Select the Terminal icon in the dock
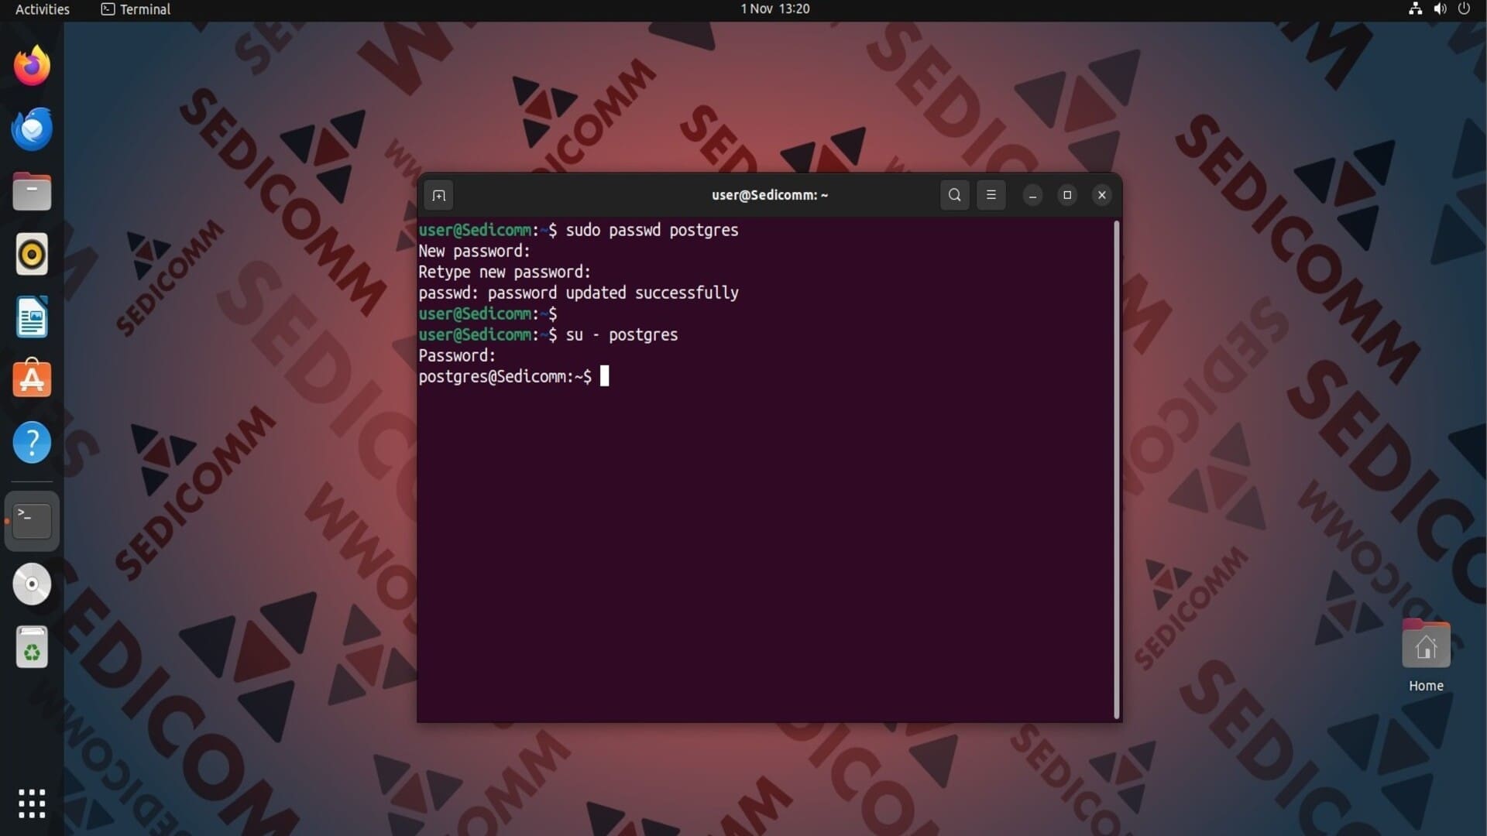The height and width of the screenshot is (836, 1487). coord(32,521)
